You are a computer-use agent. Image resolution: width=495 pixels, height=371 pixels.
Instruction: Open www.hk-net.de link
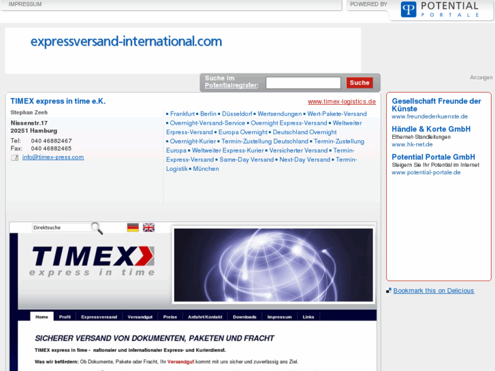tap(412, 144)
